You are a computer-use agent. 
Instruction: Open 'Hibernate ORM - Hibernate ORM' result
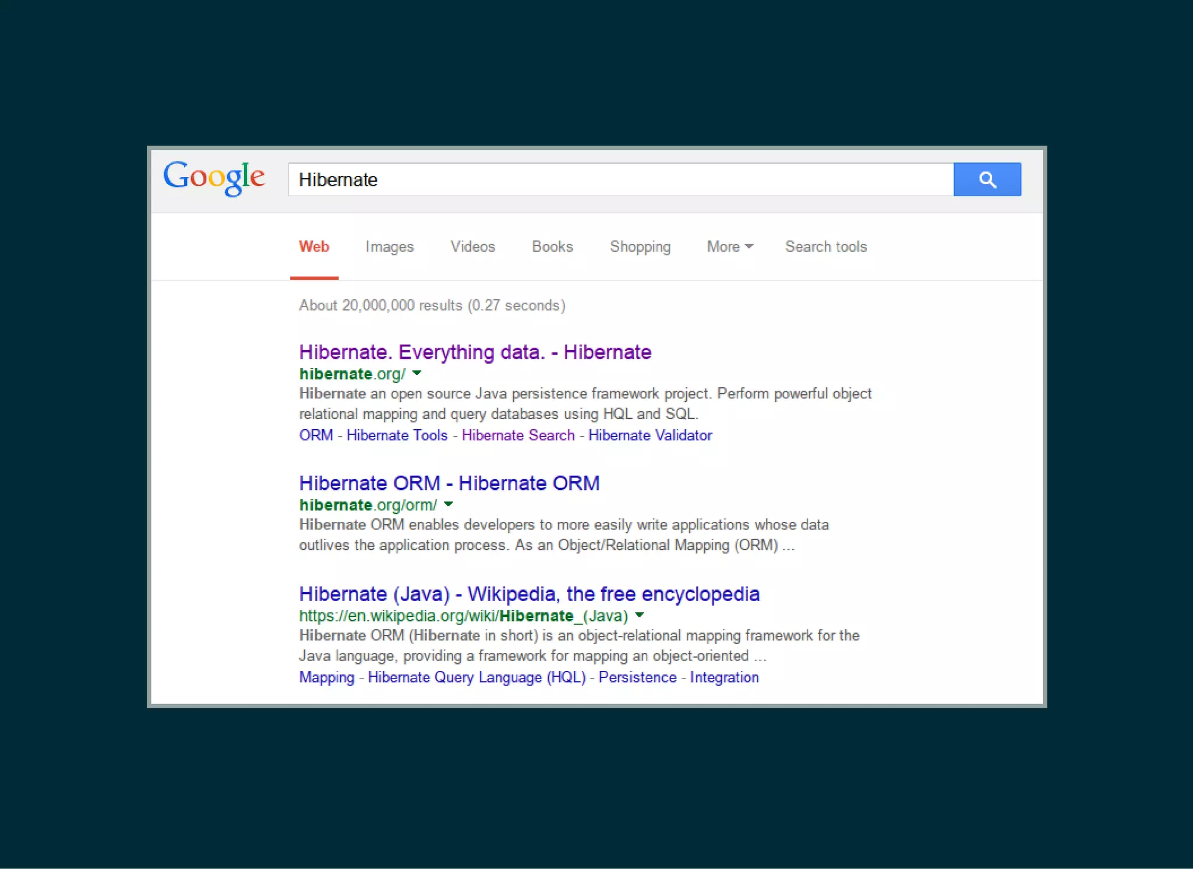[x=449, y=483]
